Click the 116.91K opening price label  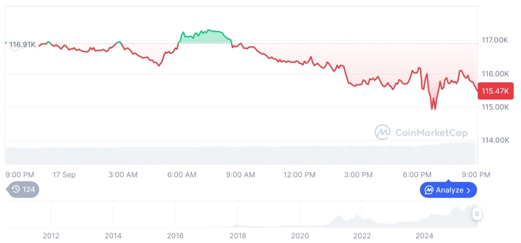pos(22,45)
